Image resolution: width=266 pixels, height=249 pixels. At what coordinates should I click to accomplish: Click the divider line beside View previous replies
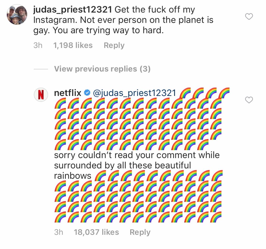tap(41, 69)
